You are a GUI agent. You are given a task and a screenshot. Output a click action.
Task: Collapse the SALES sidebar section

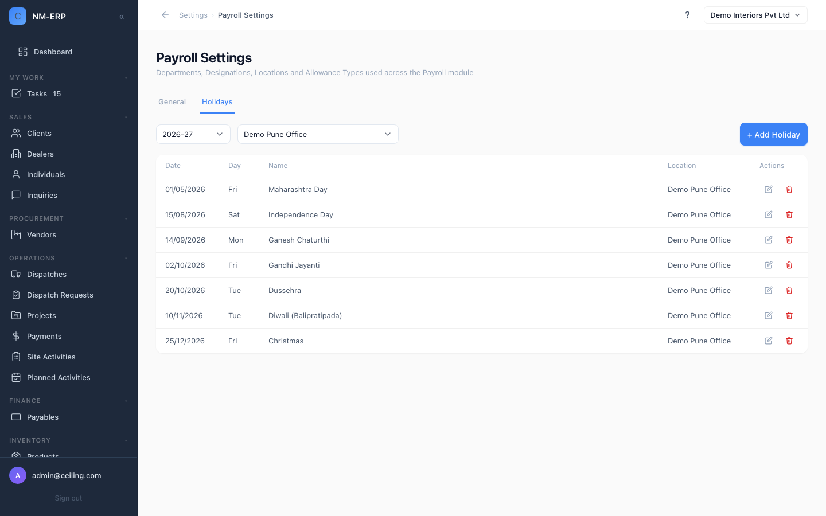click(69, 117)
